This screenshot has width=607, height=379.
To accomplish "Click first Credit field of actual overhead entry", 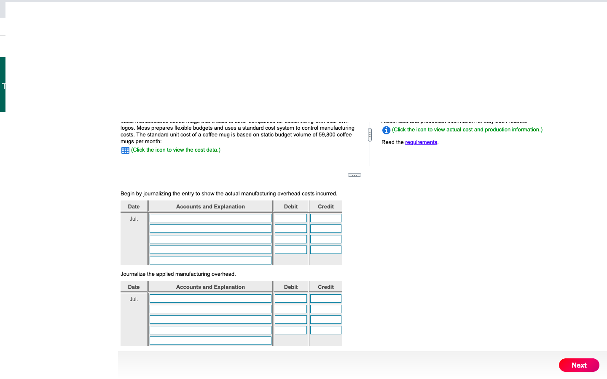I will (x=325, y=218).
